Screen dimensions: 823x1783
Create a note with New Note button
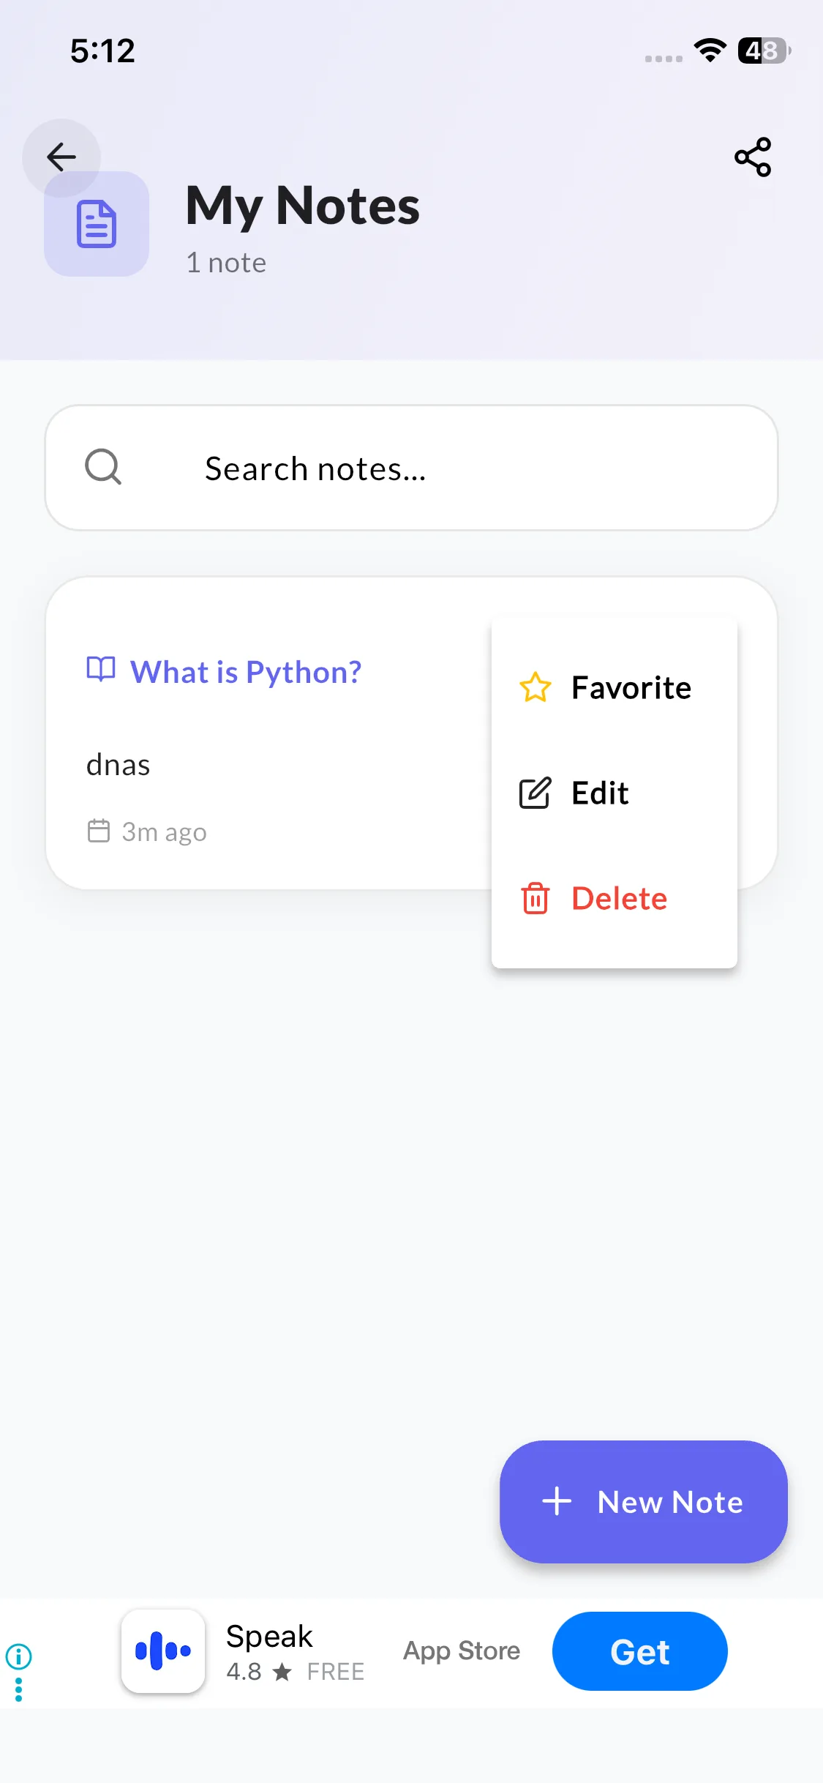tap(643, 1502)
